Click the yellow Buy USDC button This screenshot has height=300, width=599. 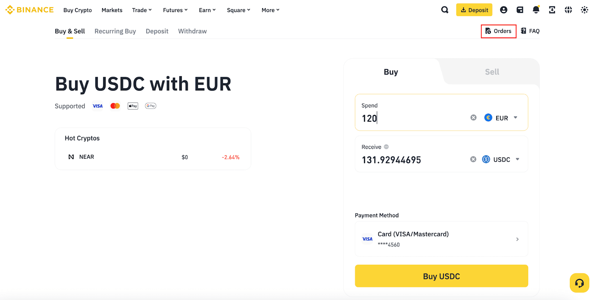click(441, 276)
